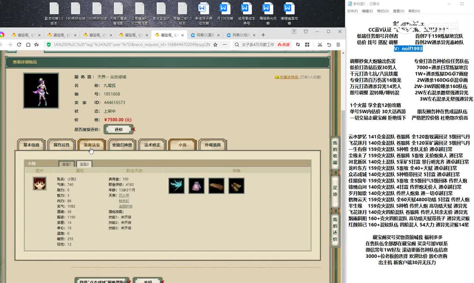This screenshot has height=283, width=474.
Task: Open Notepad 帮助(H) menu
Action: [x=414, y=11]
